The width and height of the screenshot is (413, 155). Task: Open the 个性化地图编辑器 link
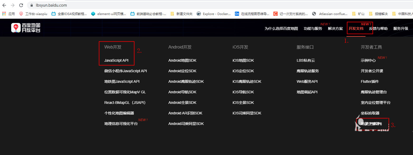119,113
